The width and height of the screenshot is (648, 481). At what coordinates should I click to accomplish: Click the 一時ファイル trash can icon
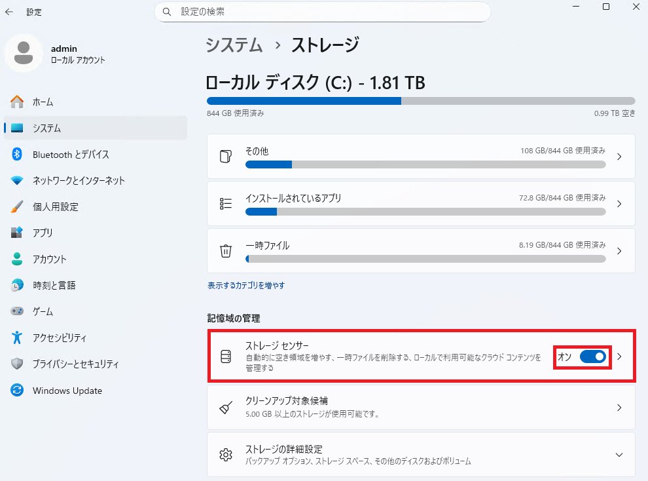click(x=226, y=251)
